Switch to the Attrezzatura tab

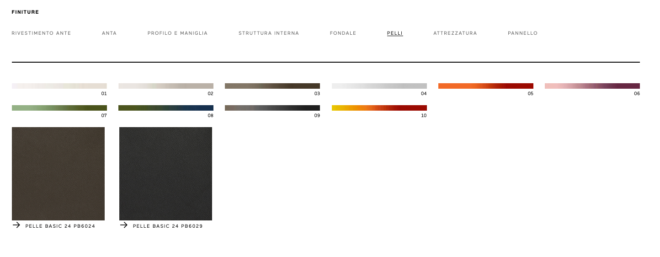[x=455, y=33]
